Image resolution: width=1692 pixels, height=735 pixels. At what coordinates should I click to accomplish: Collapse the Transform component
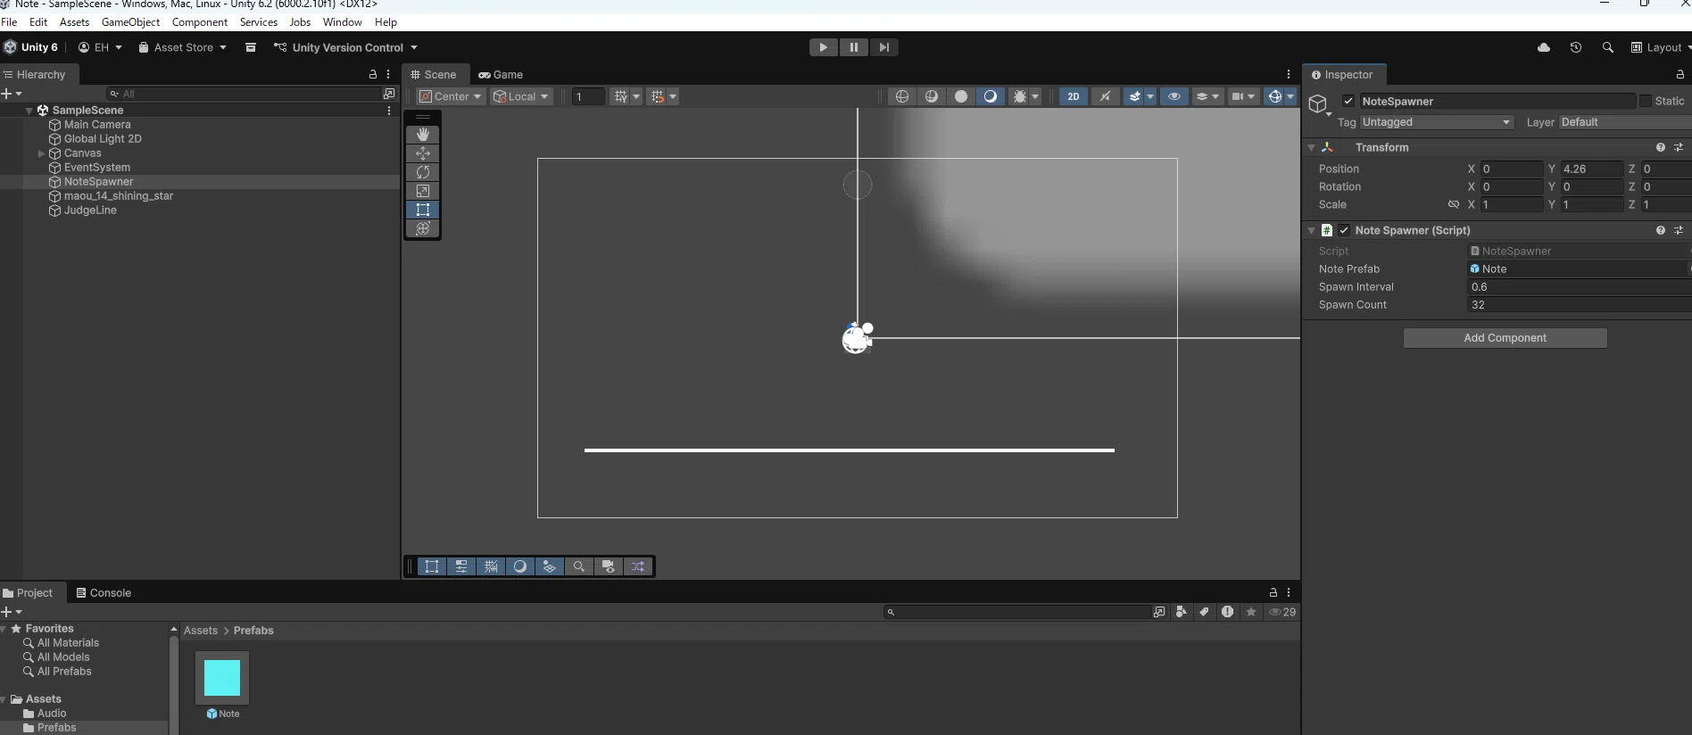[1311, 147]
